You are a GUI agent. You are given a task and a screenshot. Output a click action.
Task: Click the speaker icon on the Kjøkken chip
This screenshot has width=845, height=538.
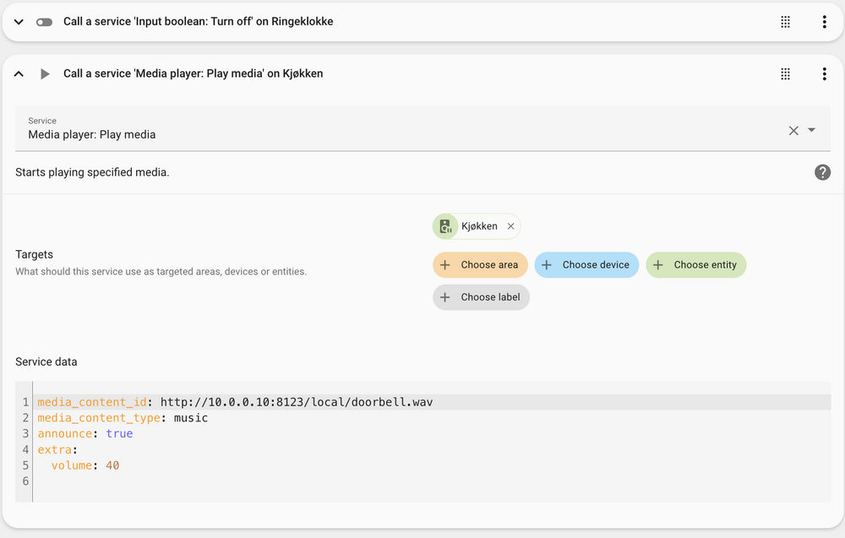(445, 226)
